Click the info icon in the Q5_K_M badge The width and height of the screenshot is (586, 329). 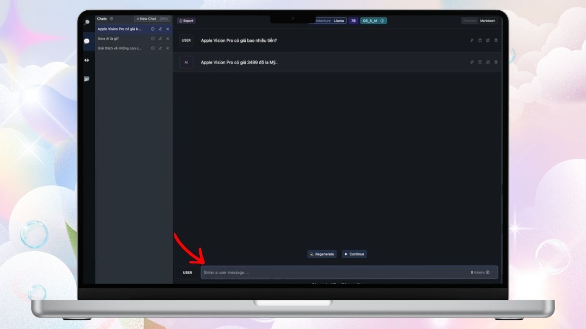[382, 21]
